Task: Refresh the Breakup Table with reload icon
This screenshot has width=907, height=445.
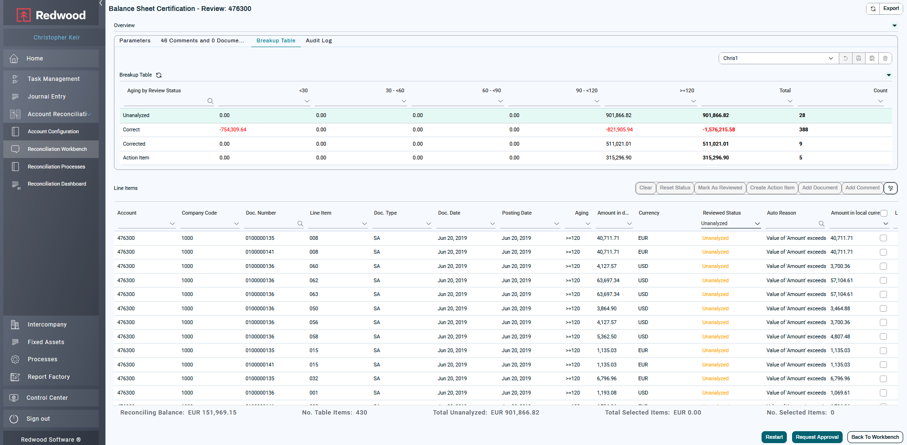Action: coord(159,75)
